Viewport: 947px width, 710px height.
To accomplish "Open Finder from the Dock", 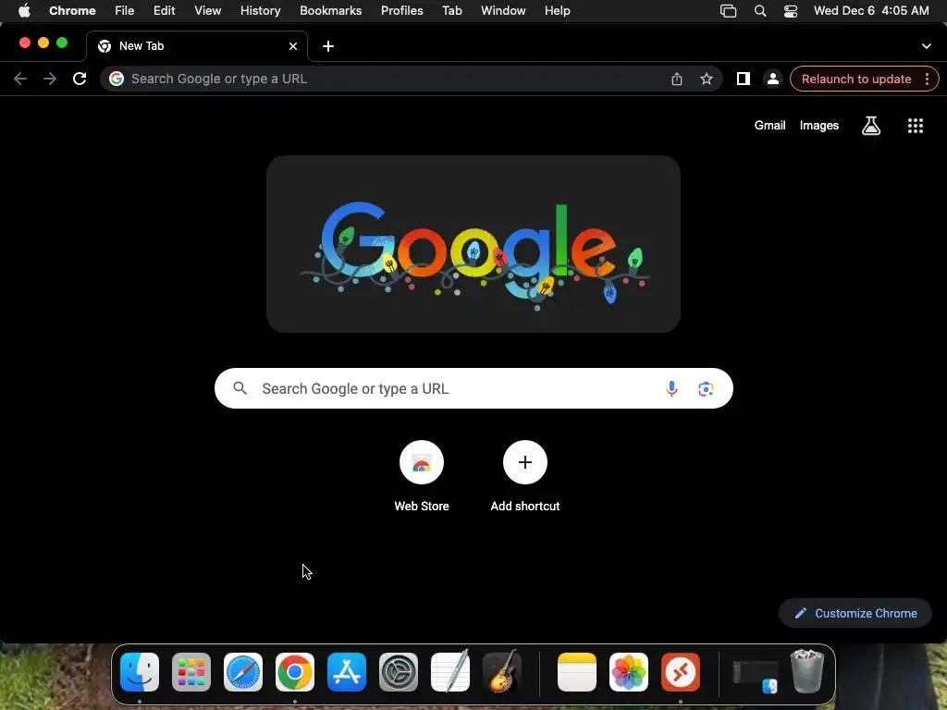I will point(140,672).
